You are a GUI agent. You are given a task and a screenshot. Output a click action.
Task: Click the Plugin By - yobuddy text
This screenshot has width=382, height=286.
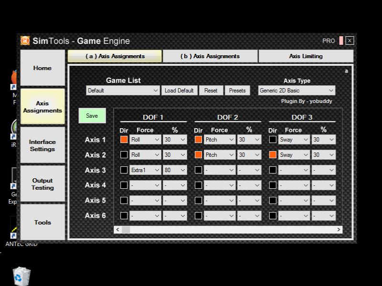click(307, 101)
